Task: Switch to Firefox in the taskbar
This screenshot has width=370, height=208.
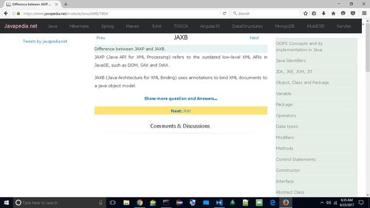Action: (x=286, y=203)
